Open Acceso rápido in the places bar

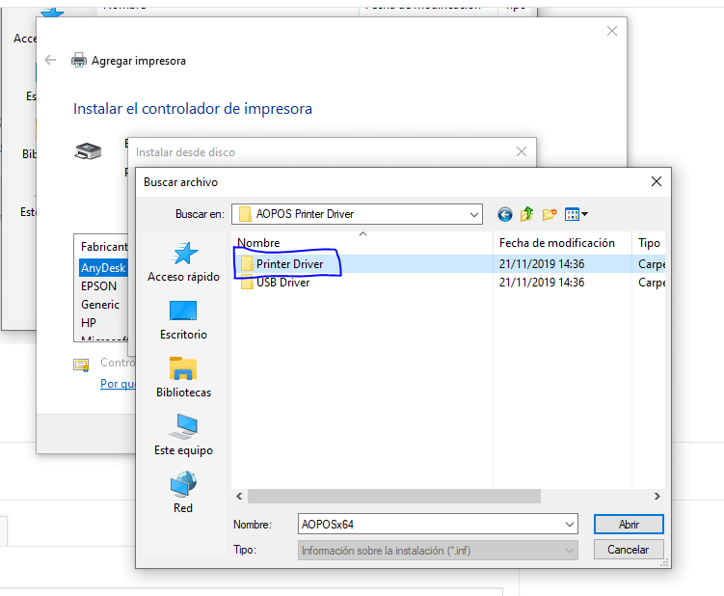pos(183,262)
